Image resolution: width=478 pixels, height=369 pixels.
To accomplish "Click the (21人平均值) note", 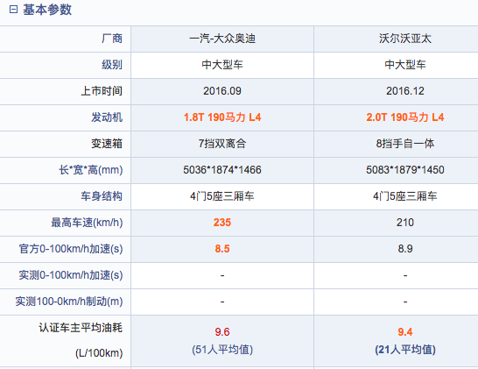I will 405,350.
